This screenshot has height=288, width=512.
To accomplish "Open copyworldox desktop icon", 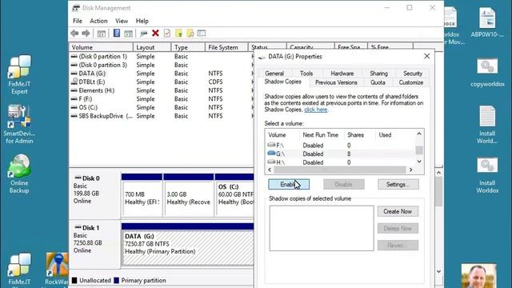I will pos(487,73).
